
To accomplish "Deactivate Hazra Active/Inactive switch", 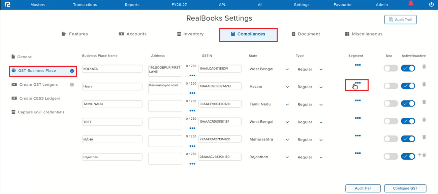I will coord(408,86).
